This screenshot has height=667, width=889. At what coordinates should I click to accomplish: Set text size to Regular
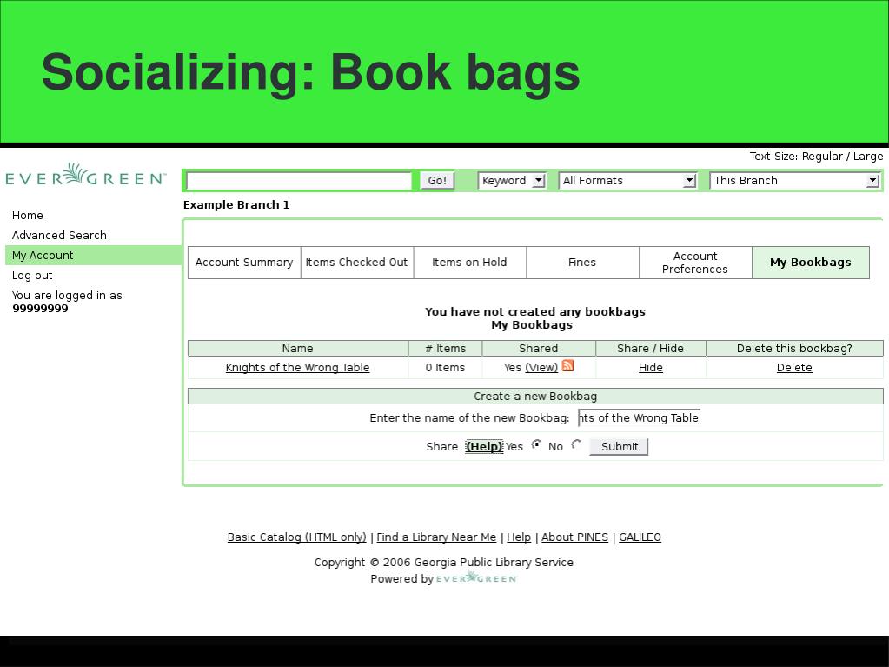822,156
